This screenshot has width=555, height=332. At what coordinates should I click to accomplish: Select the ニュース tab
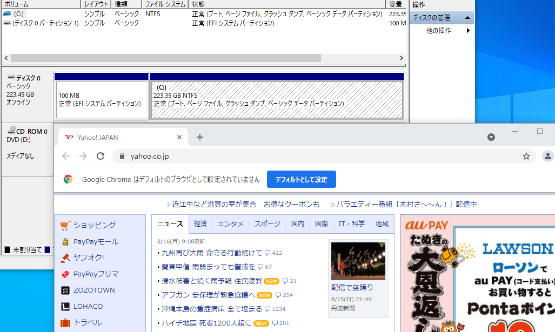pyautogui.click(x=170, y=224)
